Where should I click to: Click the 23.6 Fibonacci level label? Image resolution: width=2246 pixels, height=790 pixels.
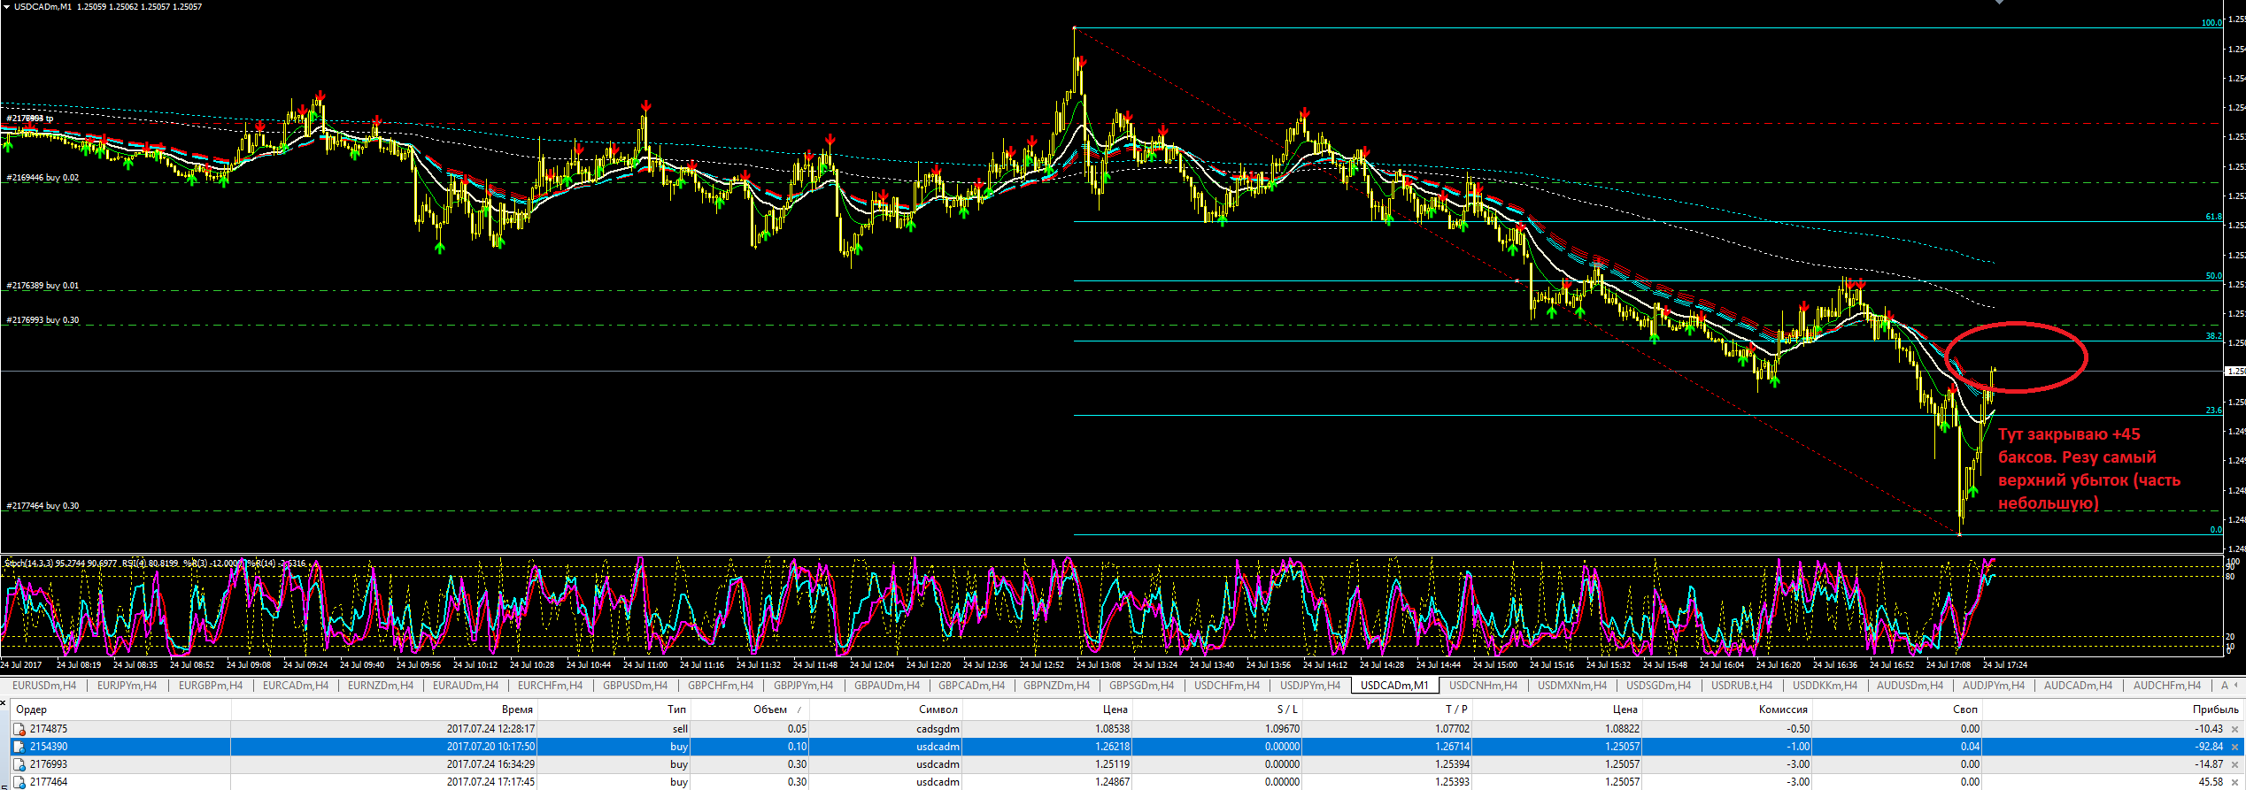tap(2213, 410)
